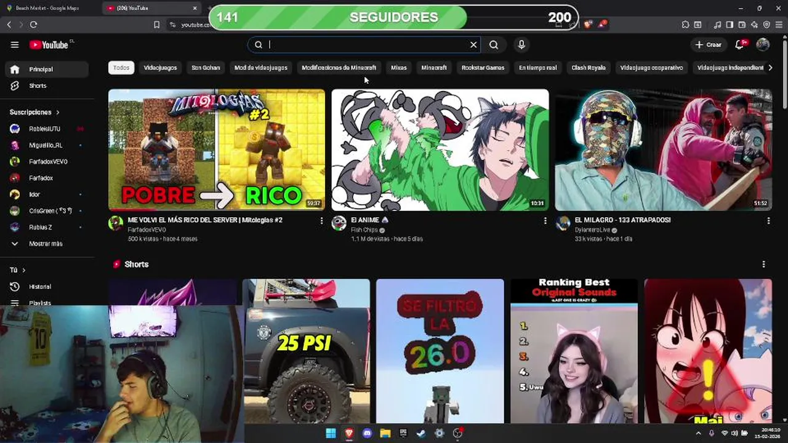Open options menu for El ANIME video

point(545,220)
